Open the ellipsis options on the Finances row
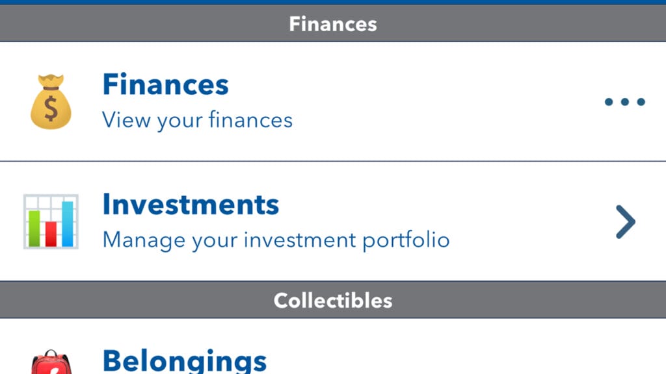The width and height of the screenshot is (666, 374). (x=624, y=101)
